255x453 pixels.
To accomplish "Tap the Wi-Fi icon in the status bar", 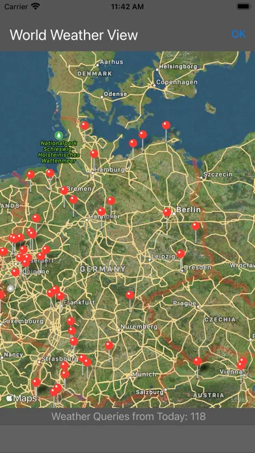I will click(36, 7).
